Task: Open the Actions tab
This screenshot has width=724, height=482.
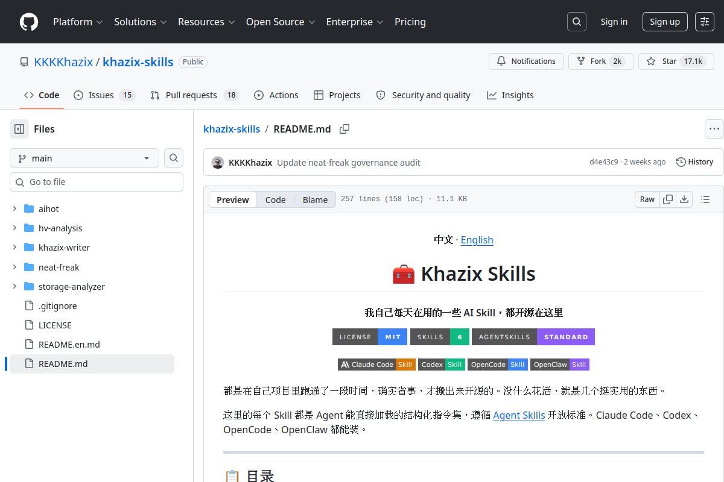Action: 276,95
